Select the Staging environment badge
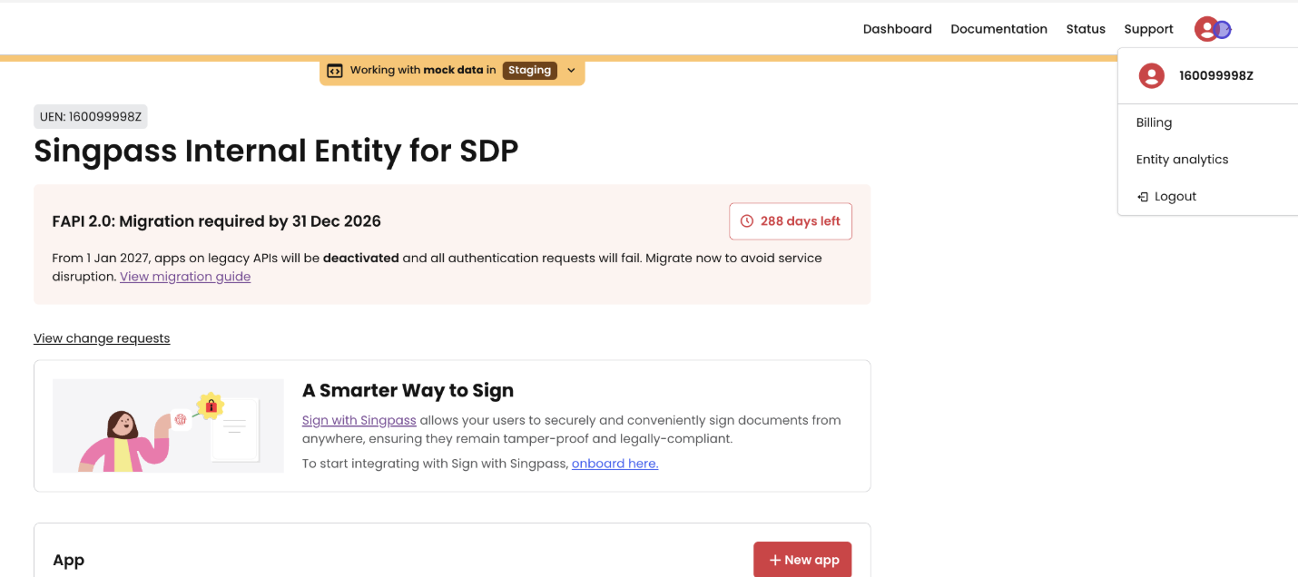Screen dimensions: 1298x577 pos(529,70)
